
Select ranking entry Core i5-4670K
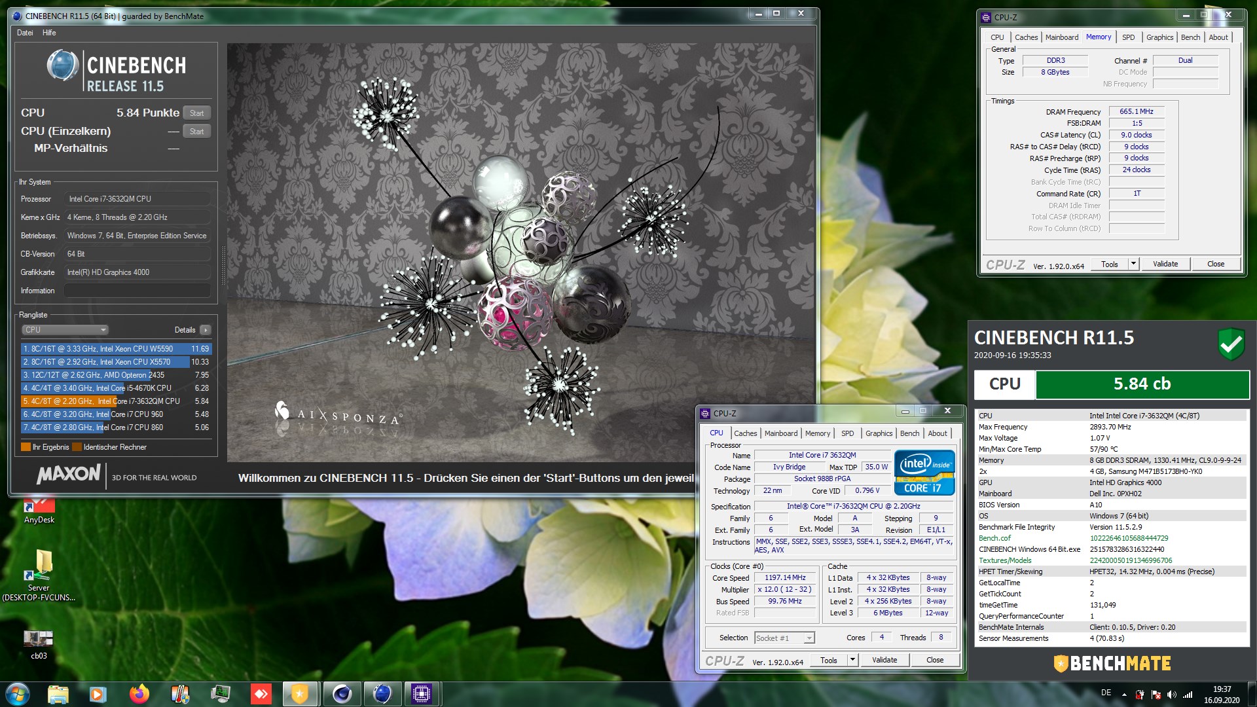point(116,388)
